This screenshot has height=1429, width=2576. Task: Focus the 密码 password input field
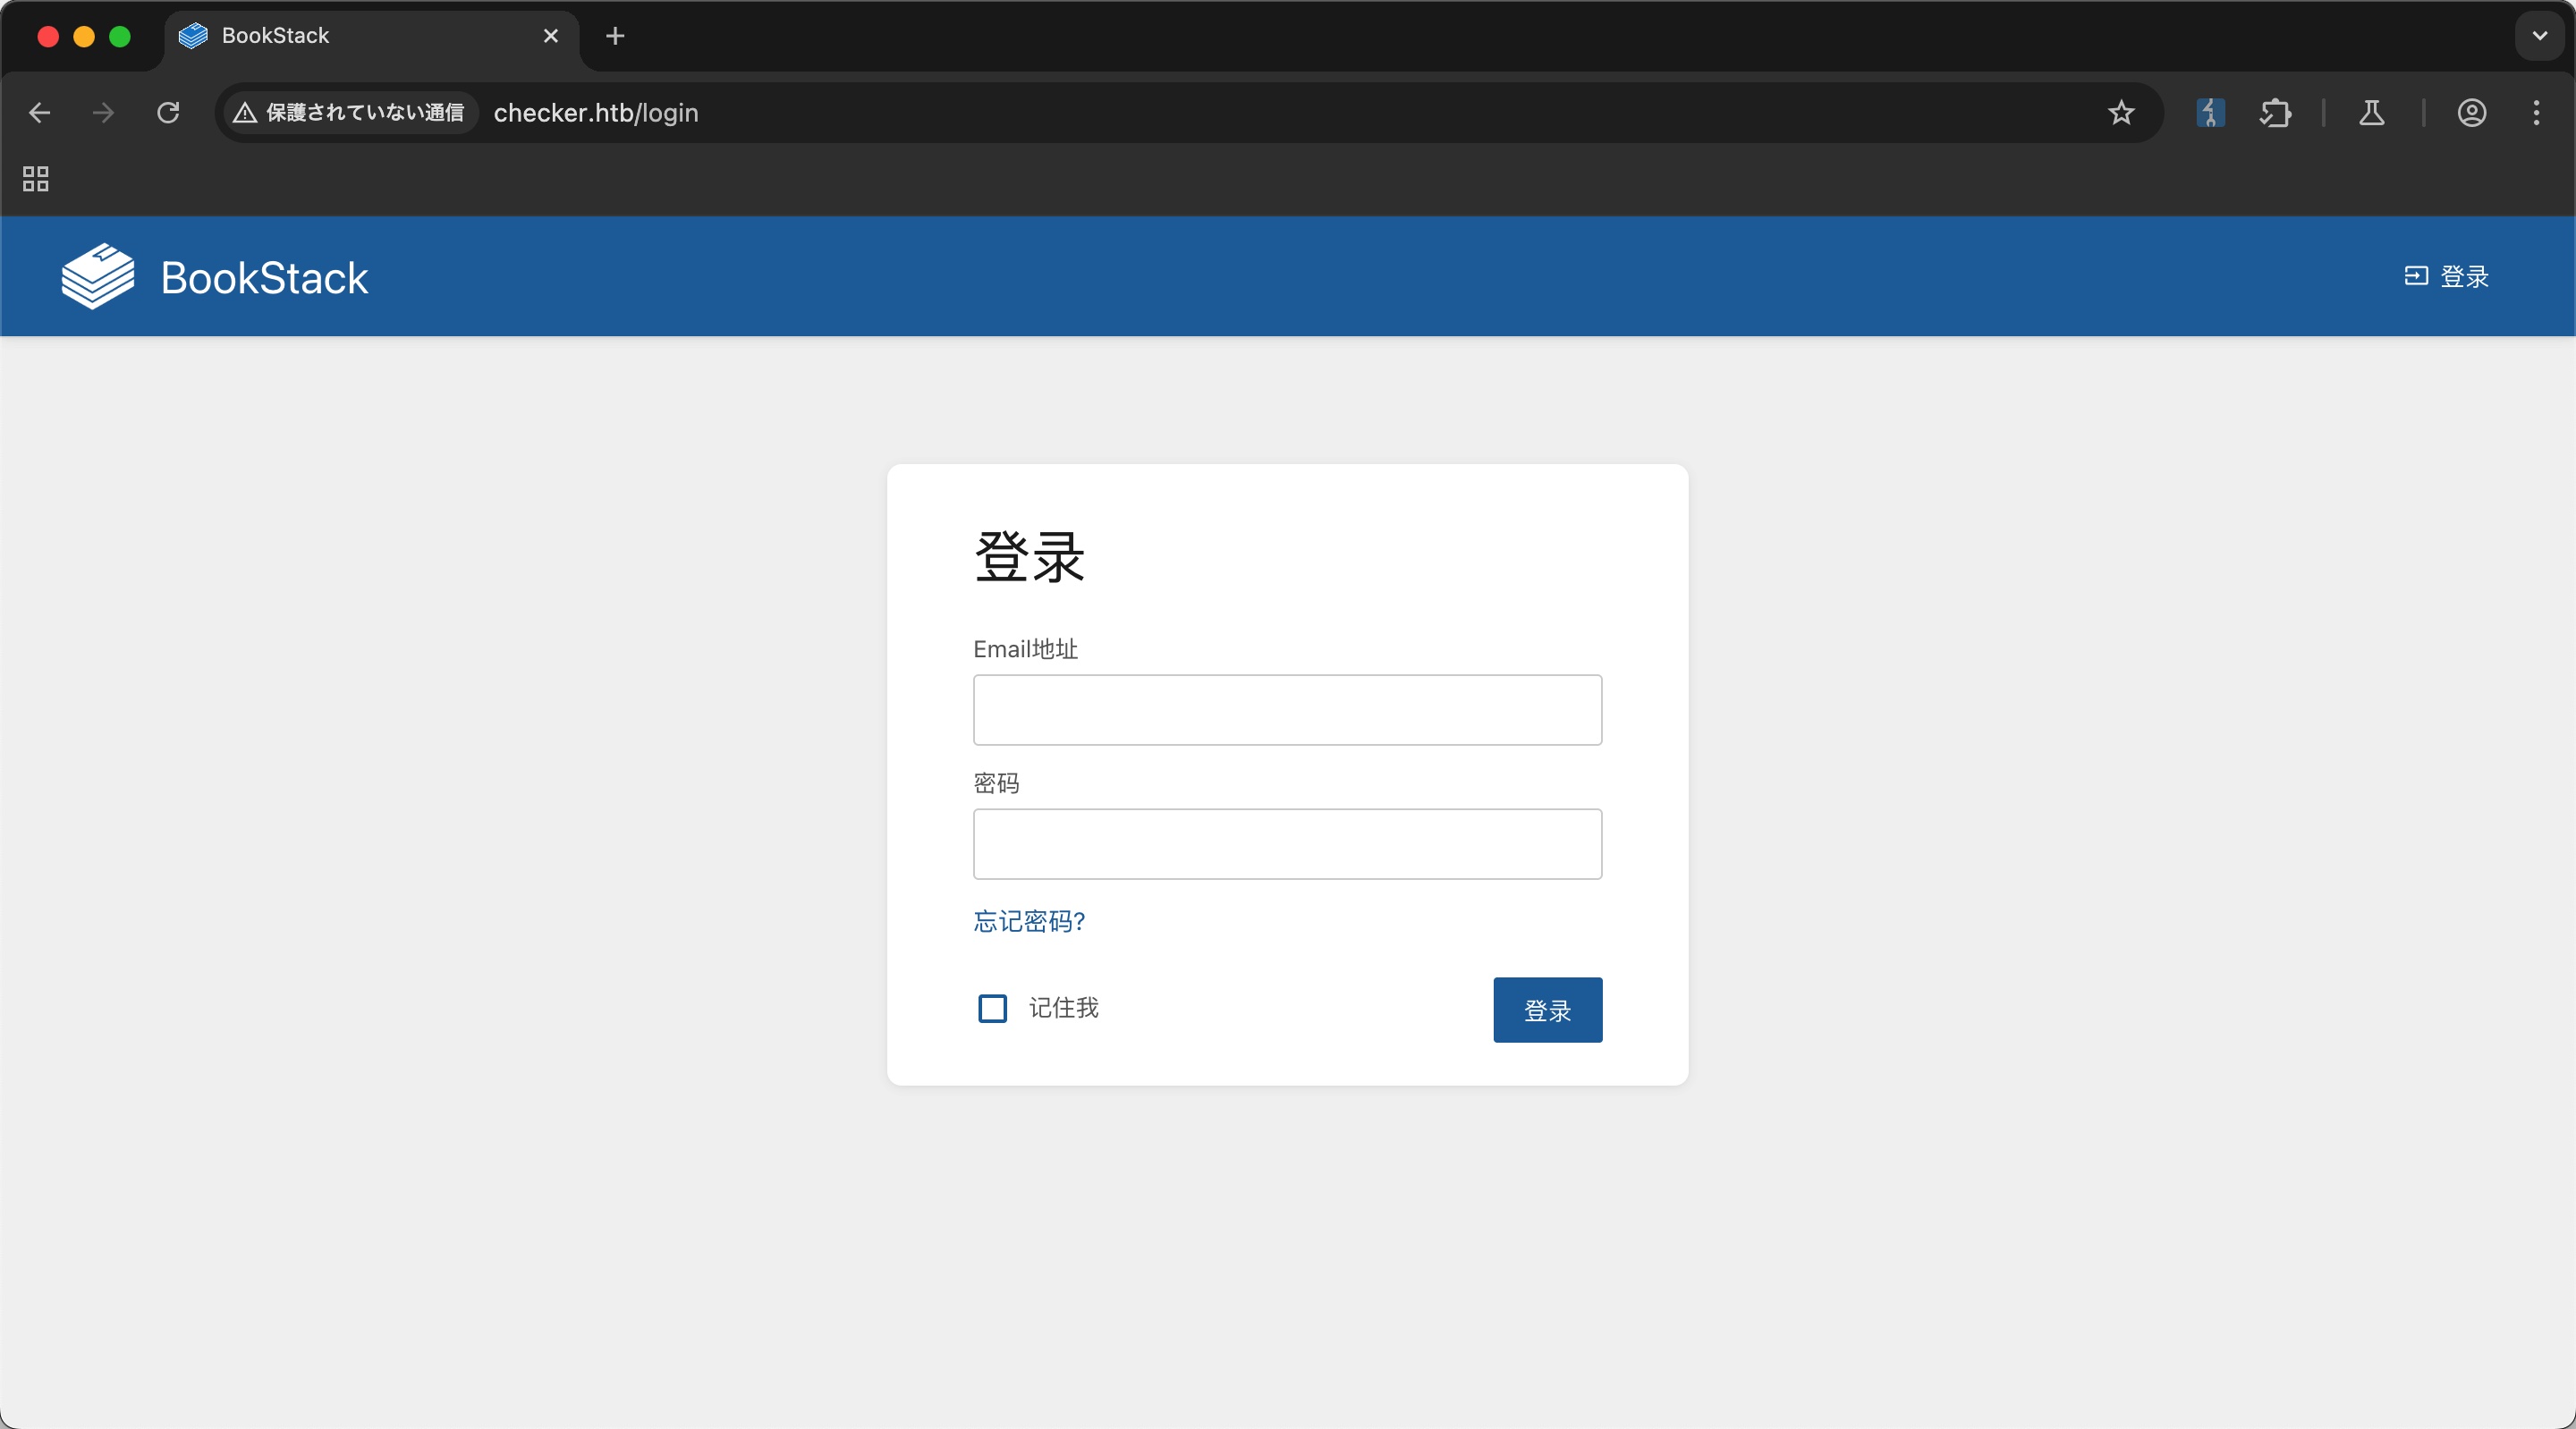1287,844
